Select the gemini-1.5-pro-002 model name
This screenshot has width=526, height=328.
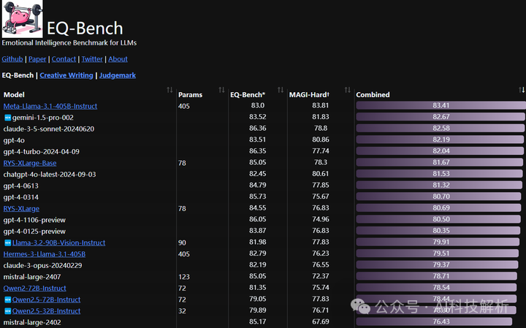42,118
